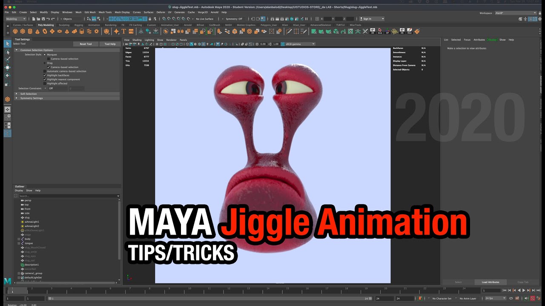Click the polygon gear shelf icon
This screenshot has height=306, width=545.
click(x=97, y=31)
